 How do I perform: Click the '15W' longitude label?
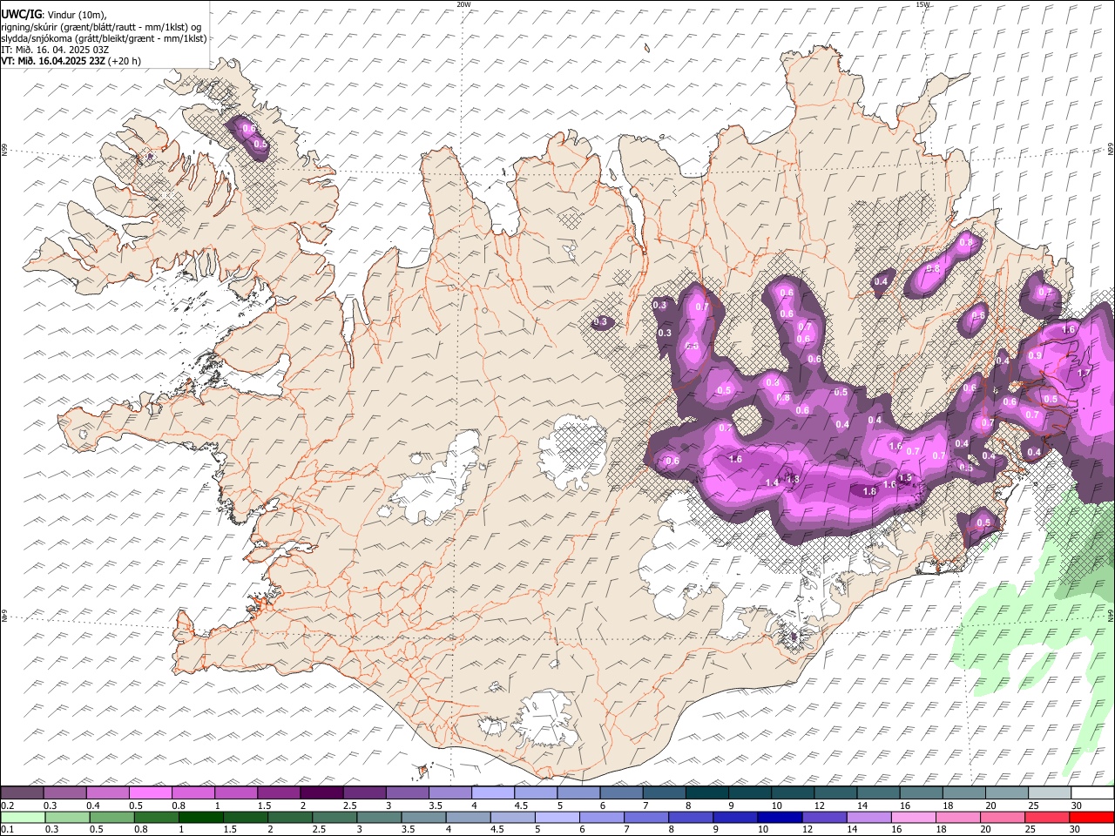tap(922, 4)
